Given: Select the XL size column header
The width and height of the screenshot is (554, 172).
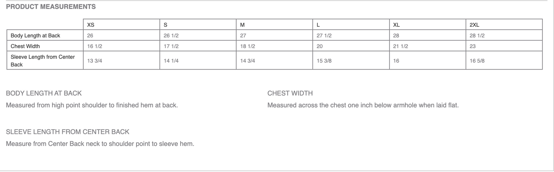Looking at the screenshot, I should 396,25.
